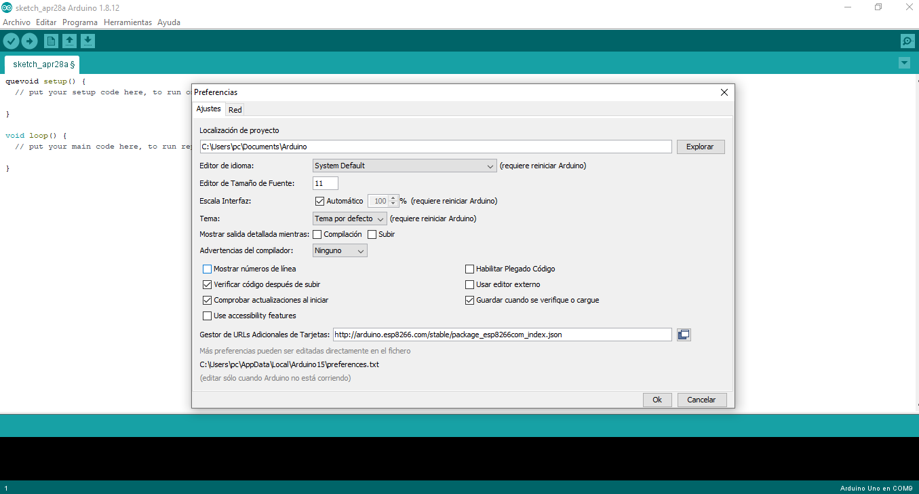Open the Advertencias del compilador dropdown
The image size is (919, 494).
340,250
